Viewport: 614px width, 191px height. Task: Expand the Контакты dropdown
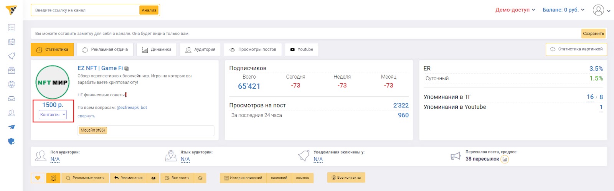point(53,115)
